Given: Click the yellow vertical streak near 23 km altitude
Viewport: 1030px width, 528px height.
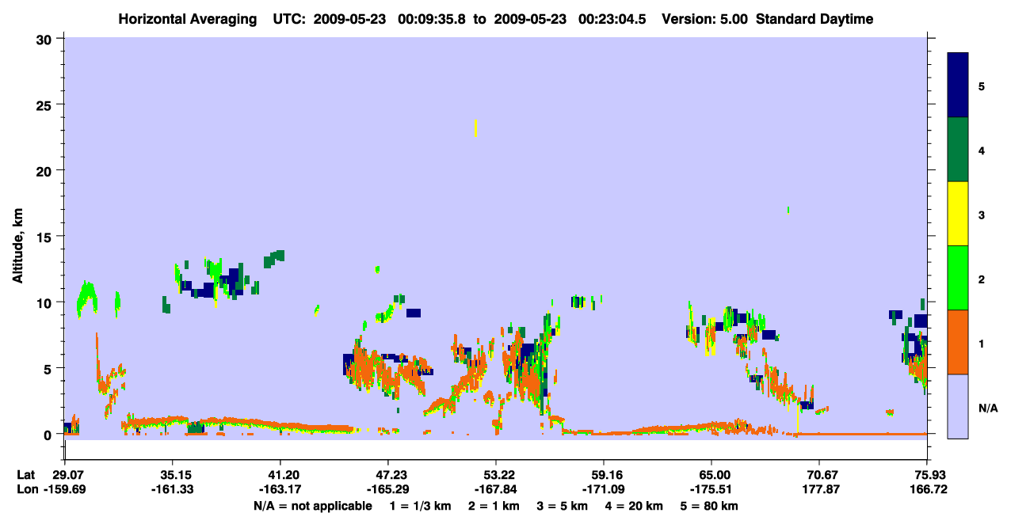Looking at the screenshot, I should pyautogui.click(x=475, y=127).
